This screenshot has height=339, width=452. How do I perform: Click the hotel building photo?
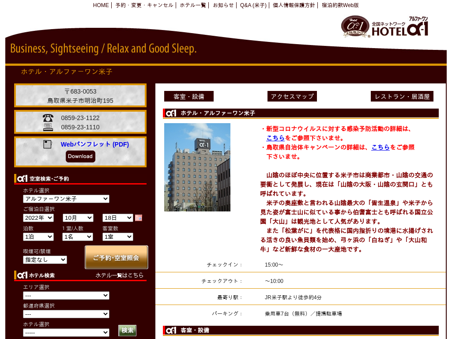[x=197, y=167]
